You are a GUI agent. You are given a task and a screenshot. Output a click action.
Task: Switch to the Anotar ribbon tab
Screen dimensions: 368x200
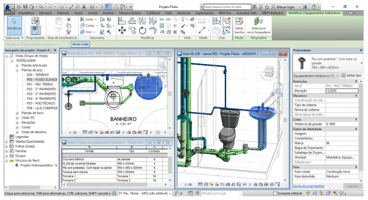pos(93,13)
